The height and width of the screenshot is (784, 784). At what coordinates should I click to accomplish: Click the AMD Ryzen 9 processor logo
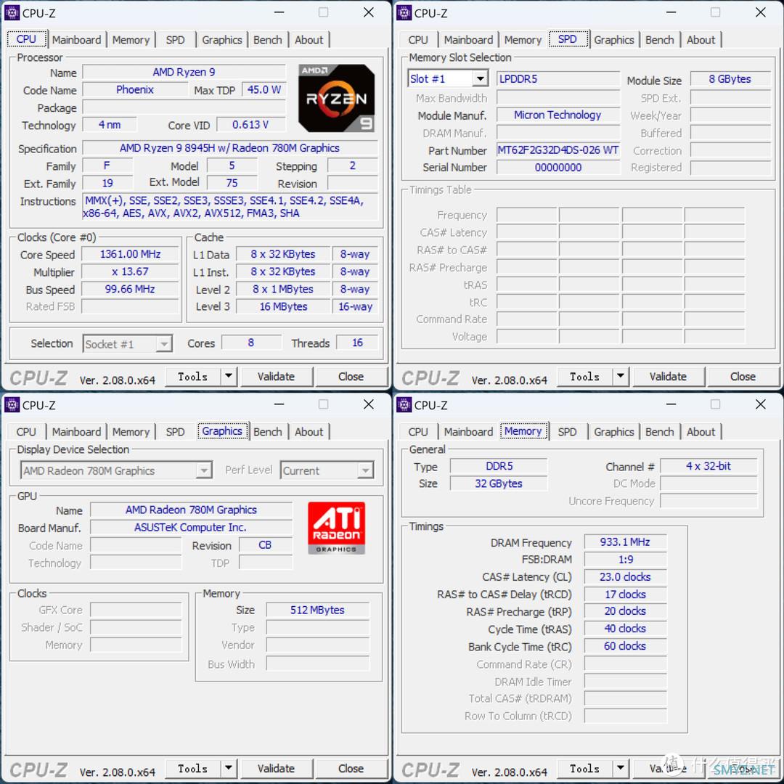337,98
